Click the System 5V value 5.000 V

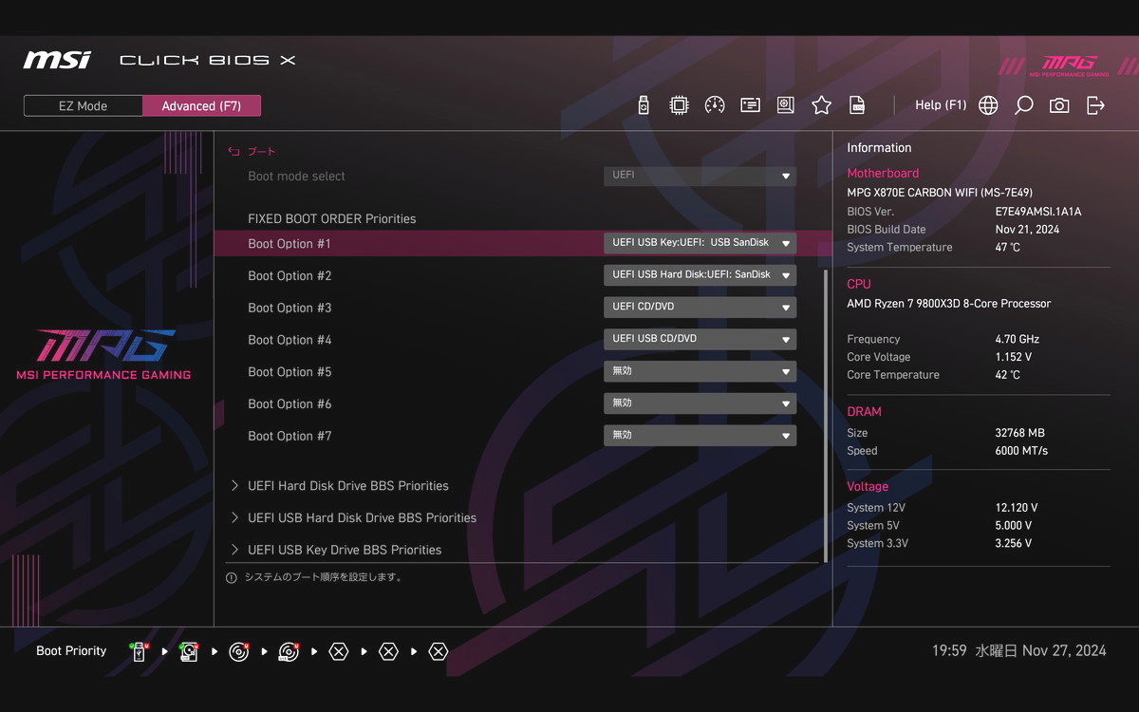pyautogui.click(x=1014, y=526)
